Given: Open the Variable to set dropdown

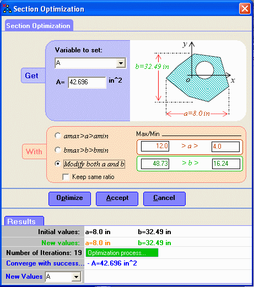Looking at the screenshot, I should (x=121, y=63).
